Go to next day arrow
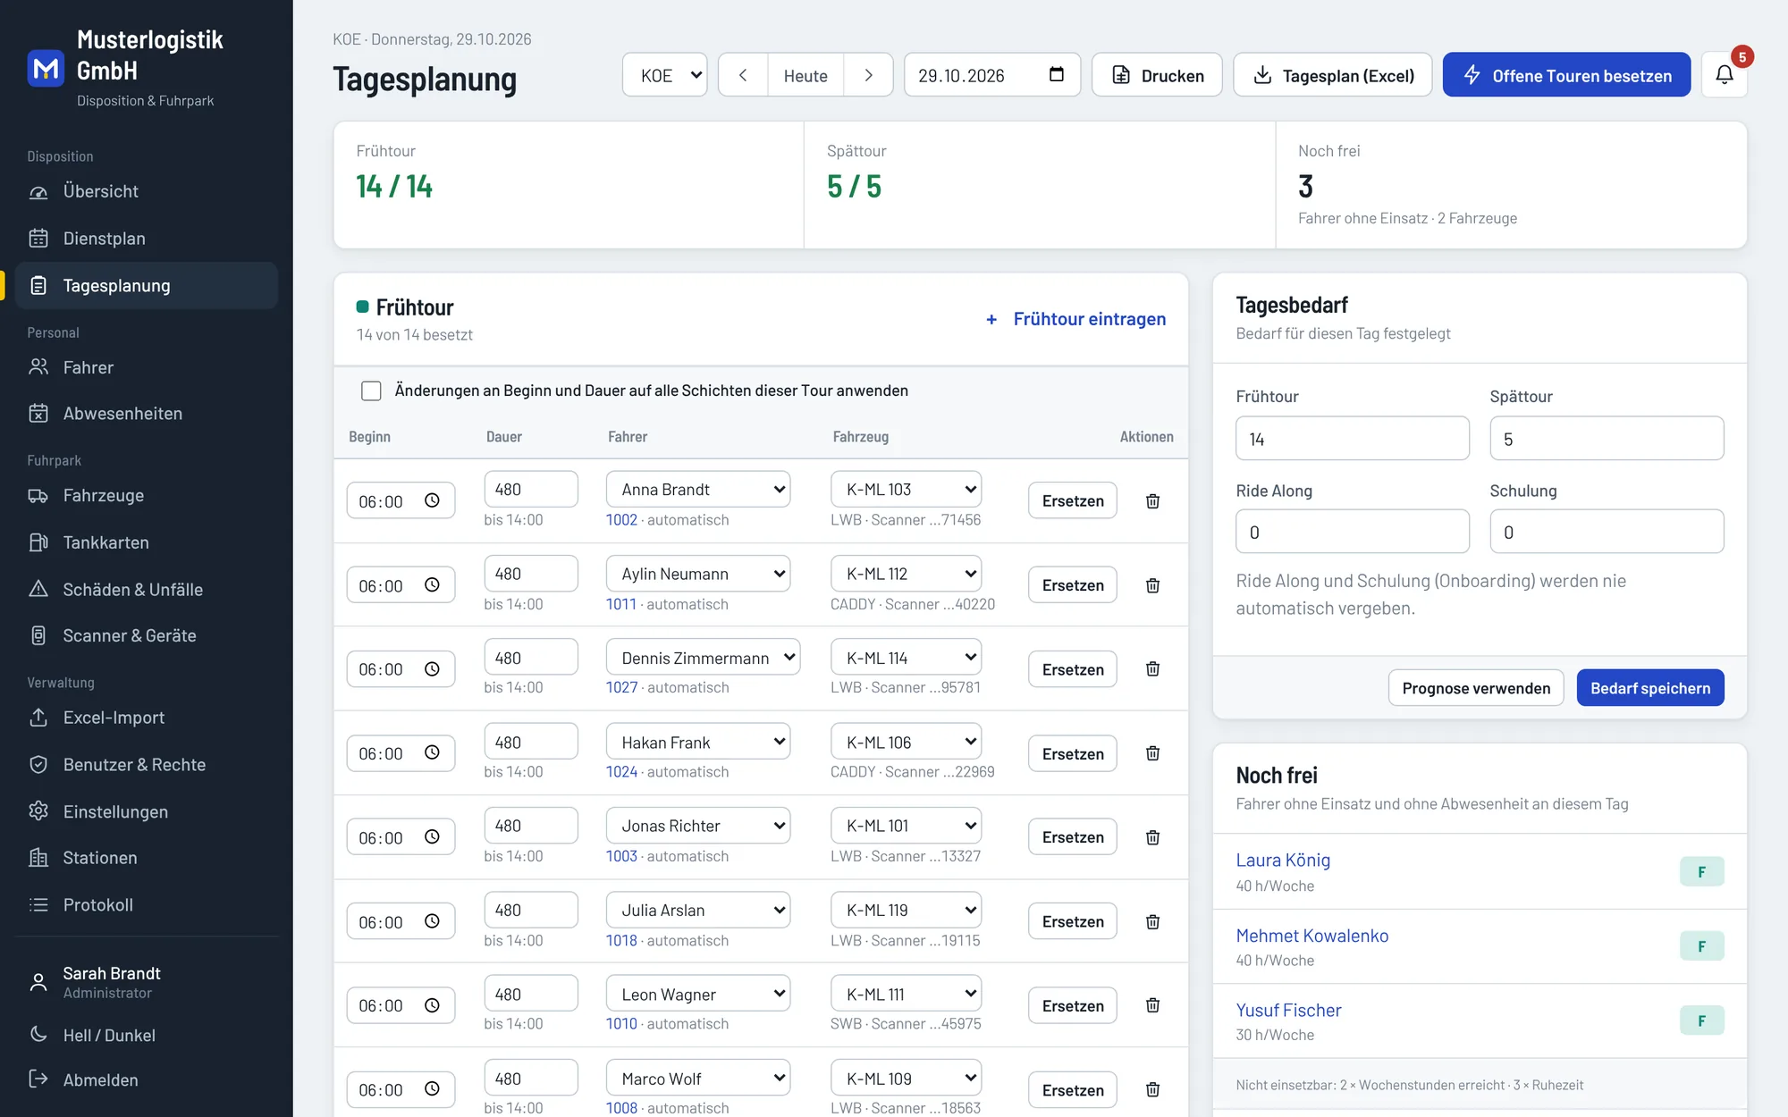 (x=868, y=75)
